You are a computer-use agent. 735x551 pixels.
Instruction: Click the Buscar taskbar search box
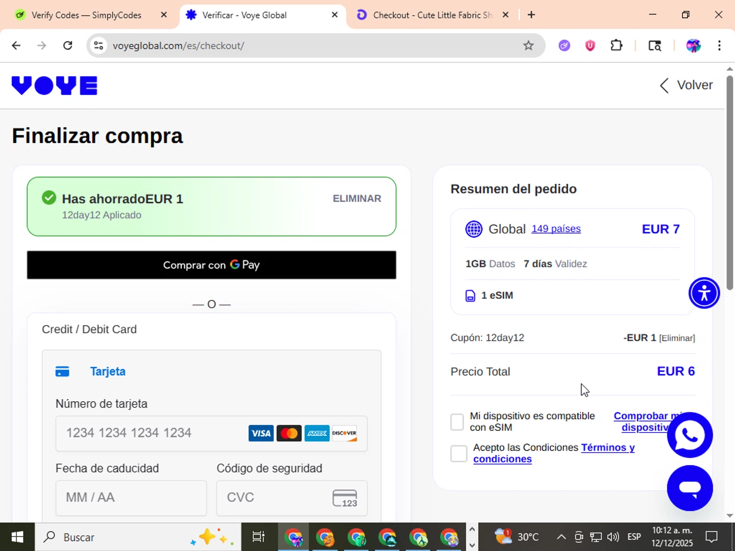tap(138, 537)
